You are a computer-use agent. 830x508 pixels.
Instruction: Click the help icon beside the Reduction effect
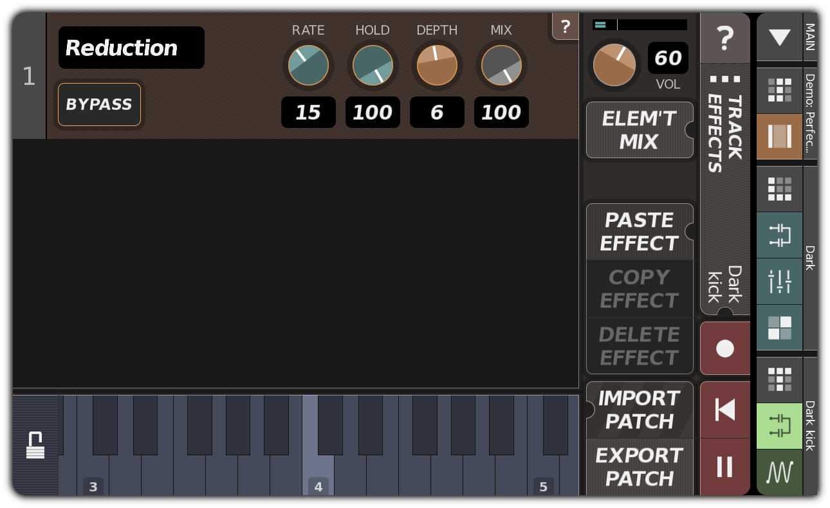(566, 26)
